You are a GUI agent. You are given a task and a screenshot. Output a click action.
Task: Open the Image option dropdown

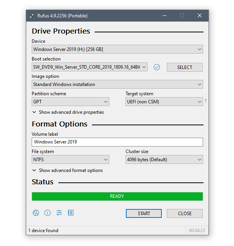pos(117,84)
